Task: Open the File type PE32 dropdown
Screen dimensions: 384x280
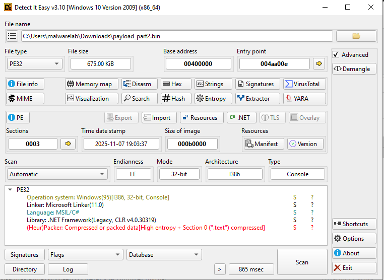Action: point(34,63)
